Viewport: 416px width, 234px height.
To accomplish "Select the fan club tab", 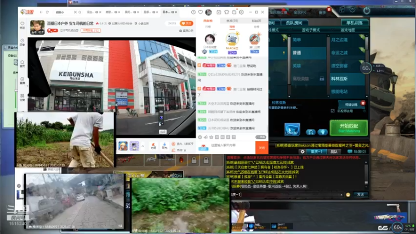I will pos(256,21).
